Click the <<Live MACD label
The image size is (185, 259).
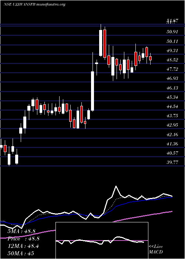[x=156, y=249]
